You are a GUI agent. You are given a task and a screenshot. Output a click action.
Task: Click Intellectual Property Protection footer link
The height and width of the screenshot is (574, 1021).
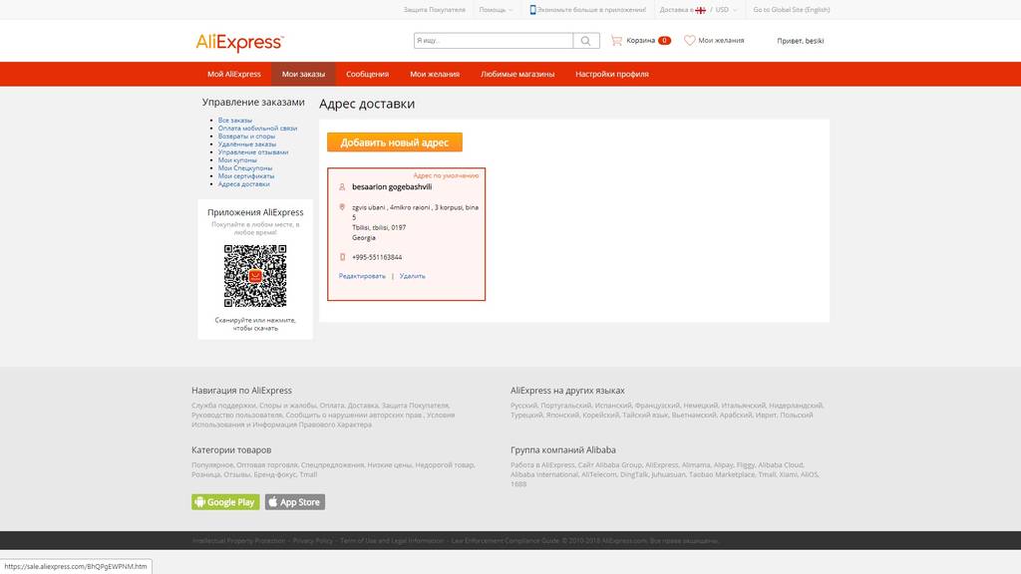coord(239,541)
